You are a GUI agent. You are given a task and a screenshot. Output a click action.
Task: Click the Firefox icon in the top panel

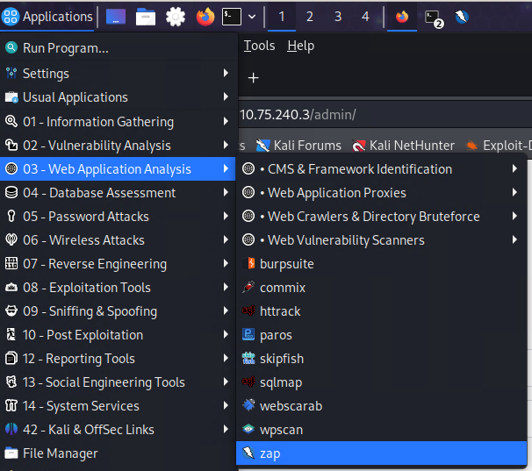point(205,17)
